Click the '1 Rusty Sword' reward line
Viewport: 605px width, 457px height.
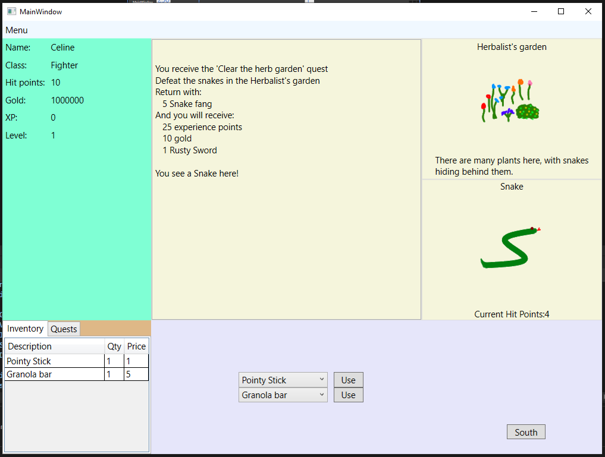[189, 150]
